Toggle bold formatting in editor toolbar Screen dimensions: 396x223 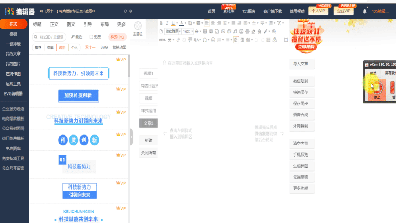161,23
